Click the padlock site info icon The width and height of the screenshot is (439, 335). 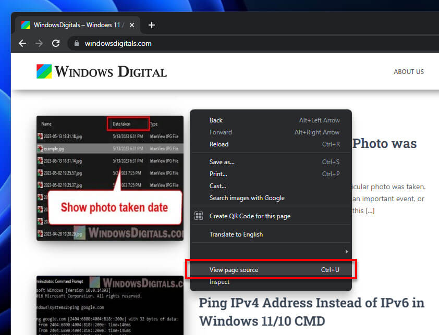(77, 43)
